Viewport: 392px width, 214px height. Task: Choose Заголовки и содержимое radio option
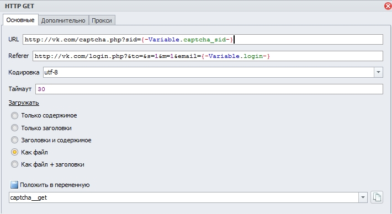tap(14, 140)
